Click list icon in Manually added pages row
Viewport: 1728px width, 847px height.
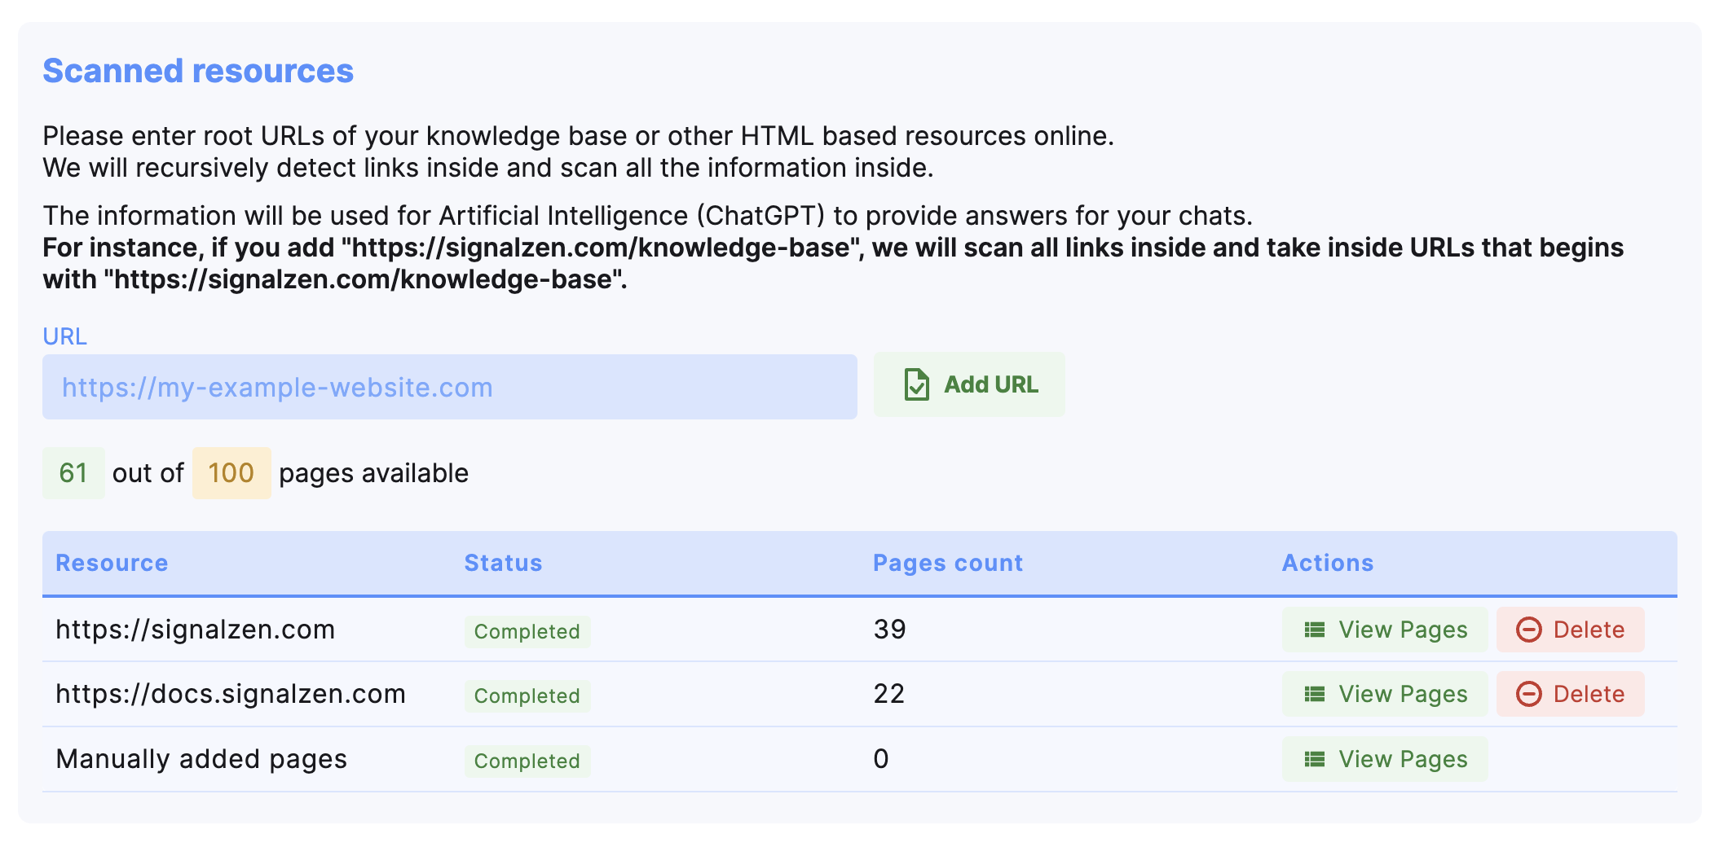[x=1314, y=759]
